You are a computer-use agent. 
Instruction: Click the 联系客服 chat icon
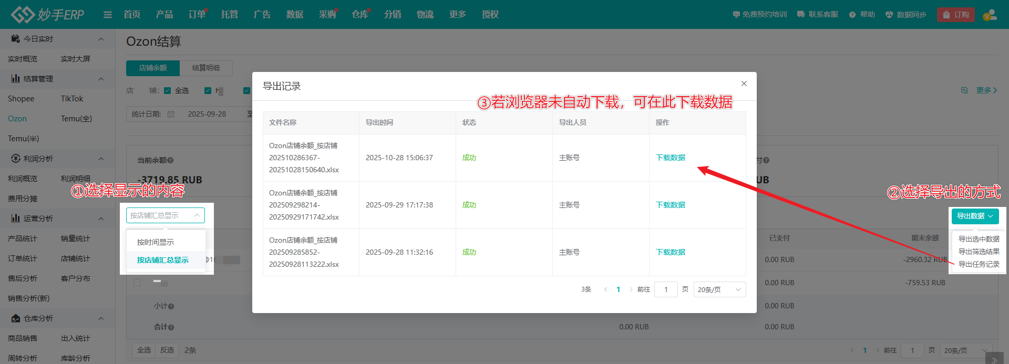click(x=800, y=15)
